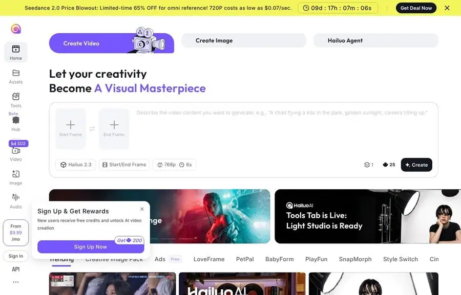Select the Create Image tab
The height and width of the screenshot is (295, 461).
[x=244, y=40]
